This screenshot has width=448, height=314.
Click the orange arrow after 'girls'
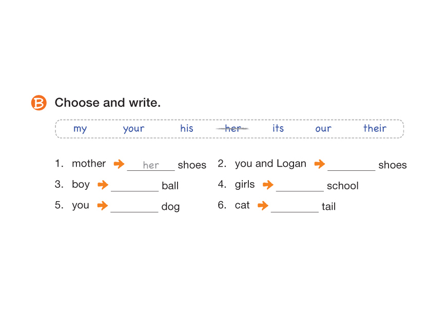click(268, 185)
